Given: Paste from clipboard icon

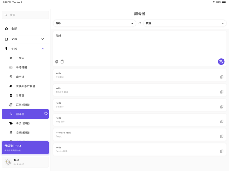Looking at the screenshot, I should (x=62, y=62).
